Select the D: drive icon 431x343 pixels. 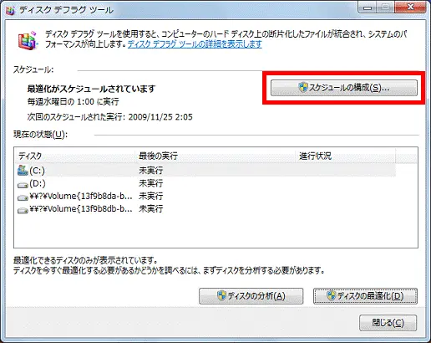click(23, 184)
